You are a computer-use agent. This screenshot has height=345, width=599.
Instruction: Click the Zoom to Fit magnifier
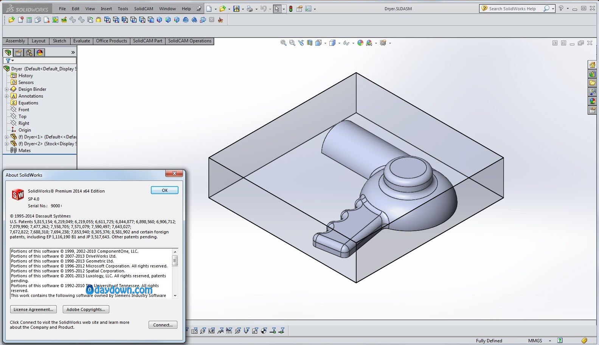coord(283,43)
